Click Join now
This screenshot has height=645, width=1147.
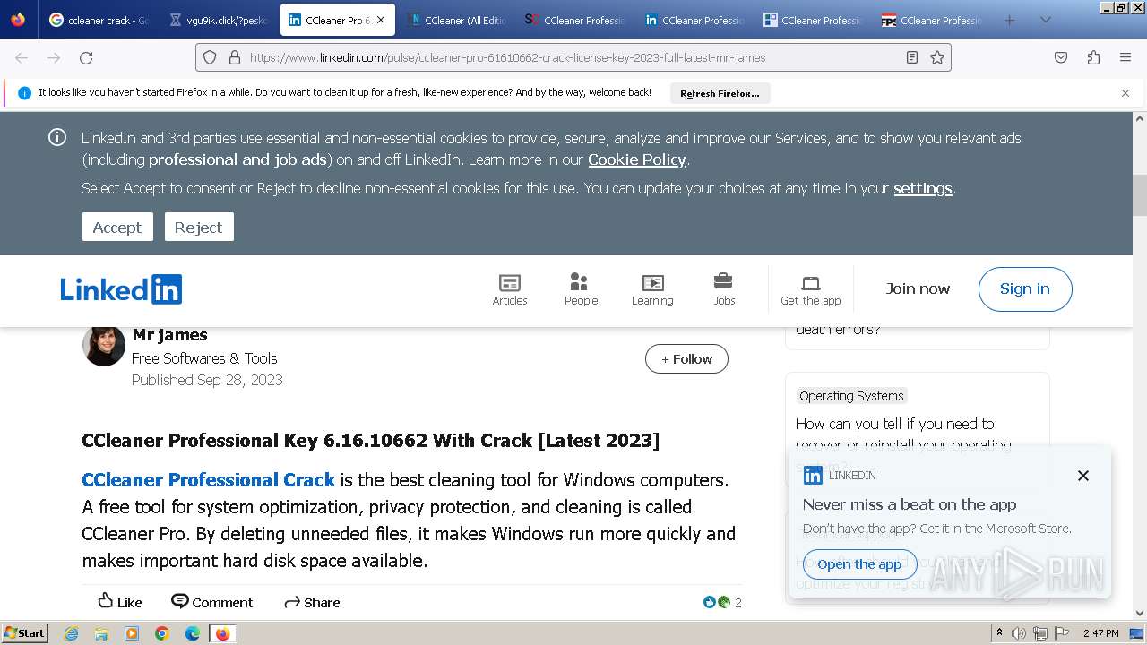[918, 288]
